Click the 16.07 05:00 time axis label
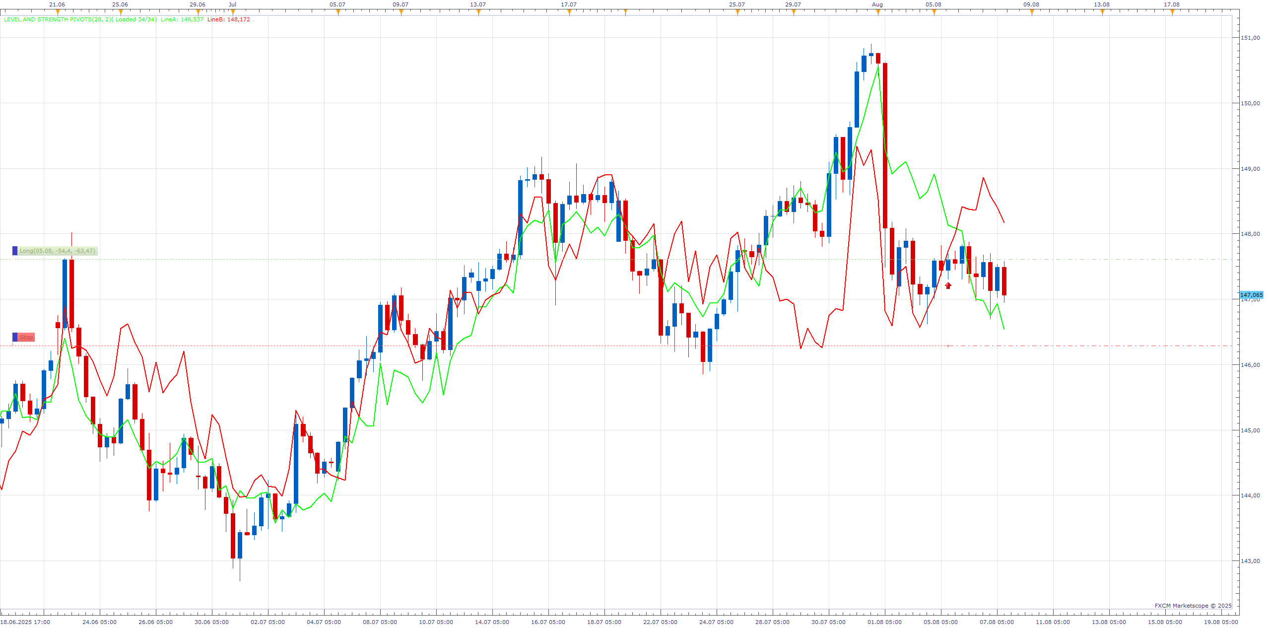The height and width of the screenshot is (628, 1268). click(548, 622)
